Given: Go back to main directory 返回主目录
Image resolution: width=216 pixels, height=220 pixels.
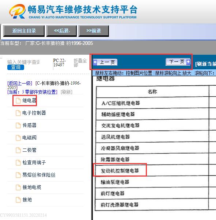Looking at the screenshot, I should click(x=24, y=31).
